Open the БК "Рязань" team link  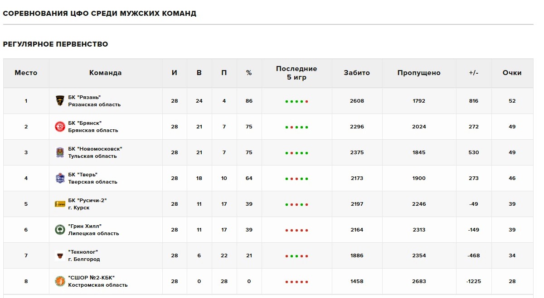click(84, 97)
